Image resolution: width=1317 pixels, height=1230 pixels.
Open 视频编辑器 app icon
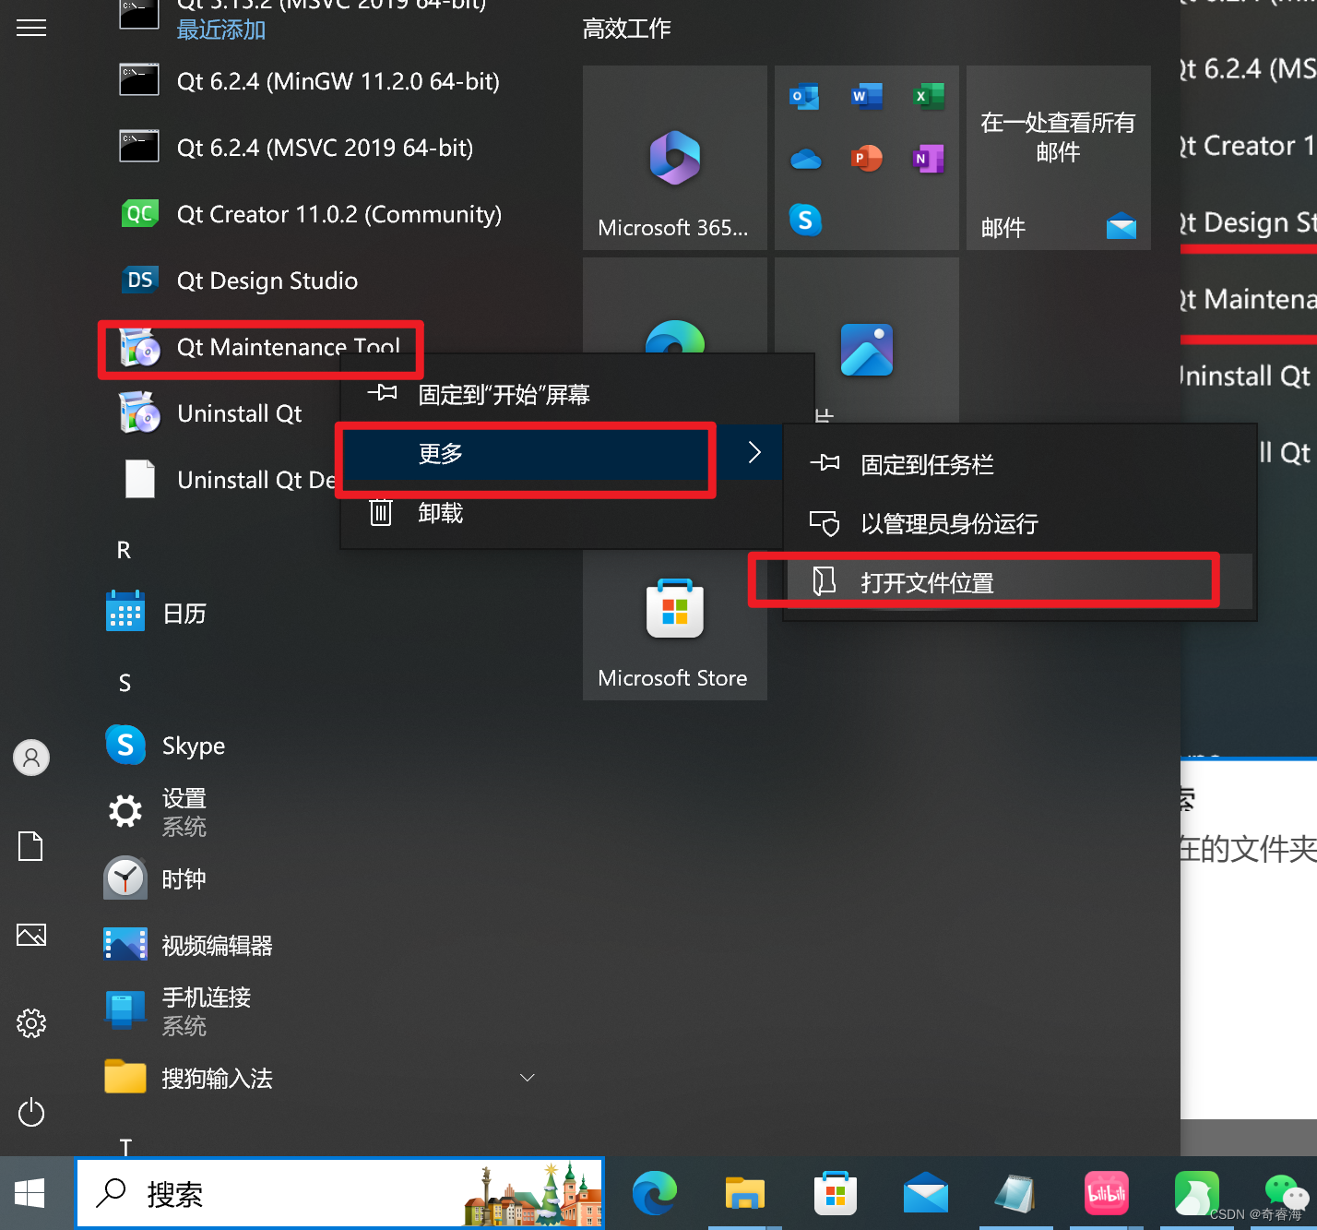[x=125, y=944]
